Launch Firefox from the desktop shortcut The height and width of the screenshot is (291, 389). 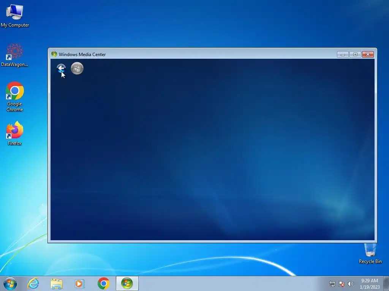[x=15, y=133]
